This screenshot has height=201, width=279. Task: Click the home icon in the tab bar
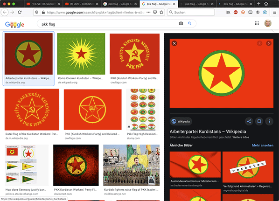[x=266, y=4]
